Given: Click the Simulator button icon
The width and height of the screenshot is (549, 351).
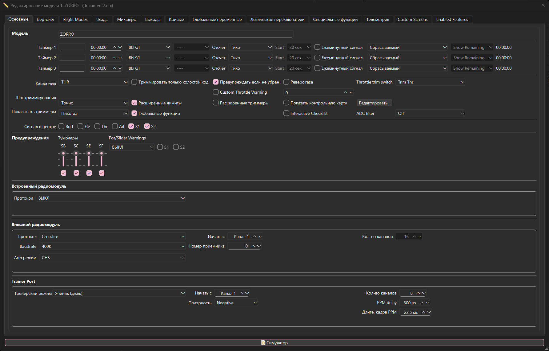Looking at the screenshot, I should pos(263,342).
